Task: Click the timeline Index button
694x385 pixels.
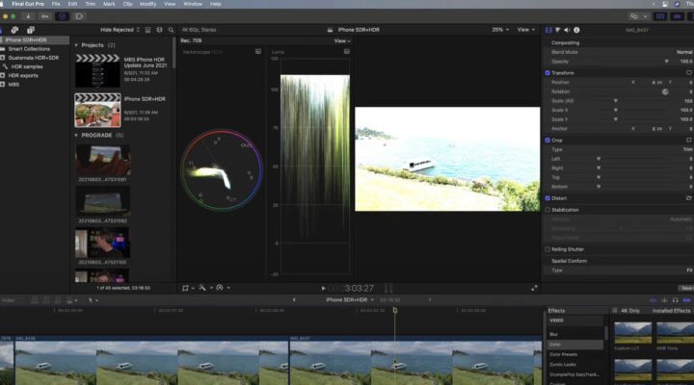Action: point(8,300)
